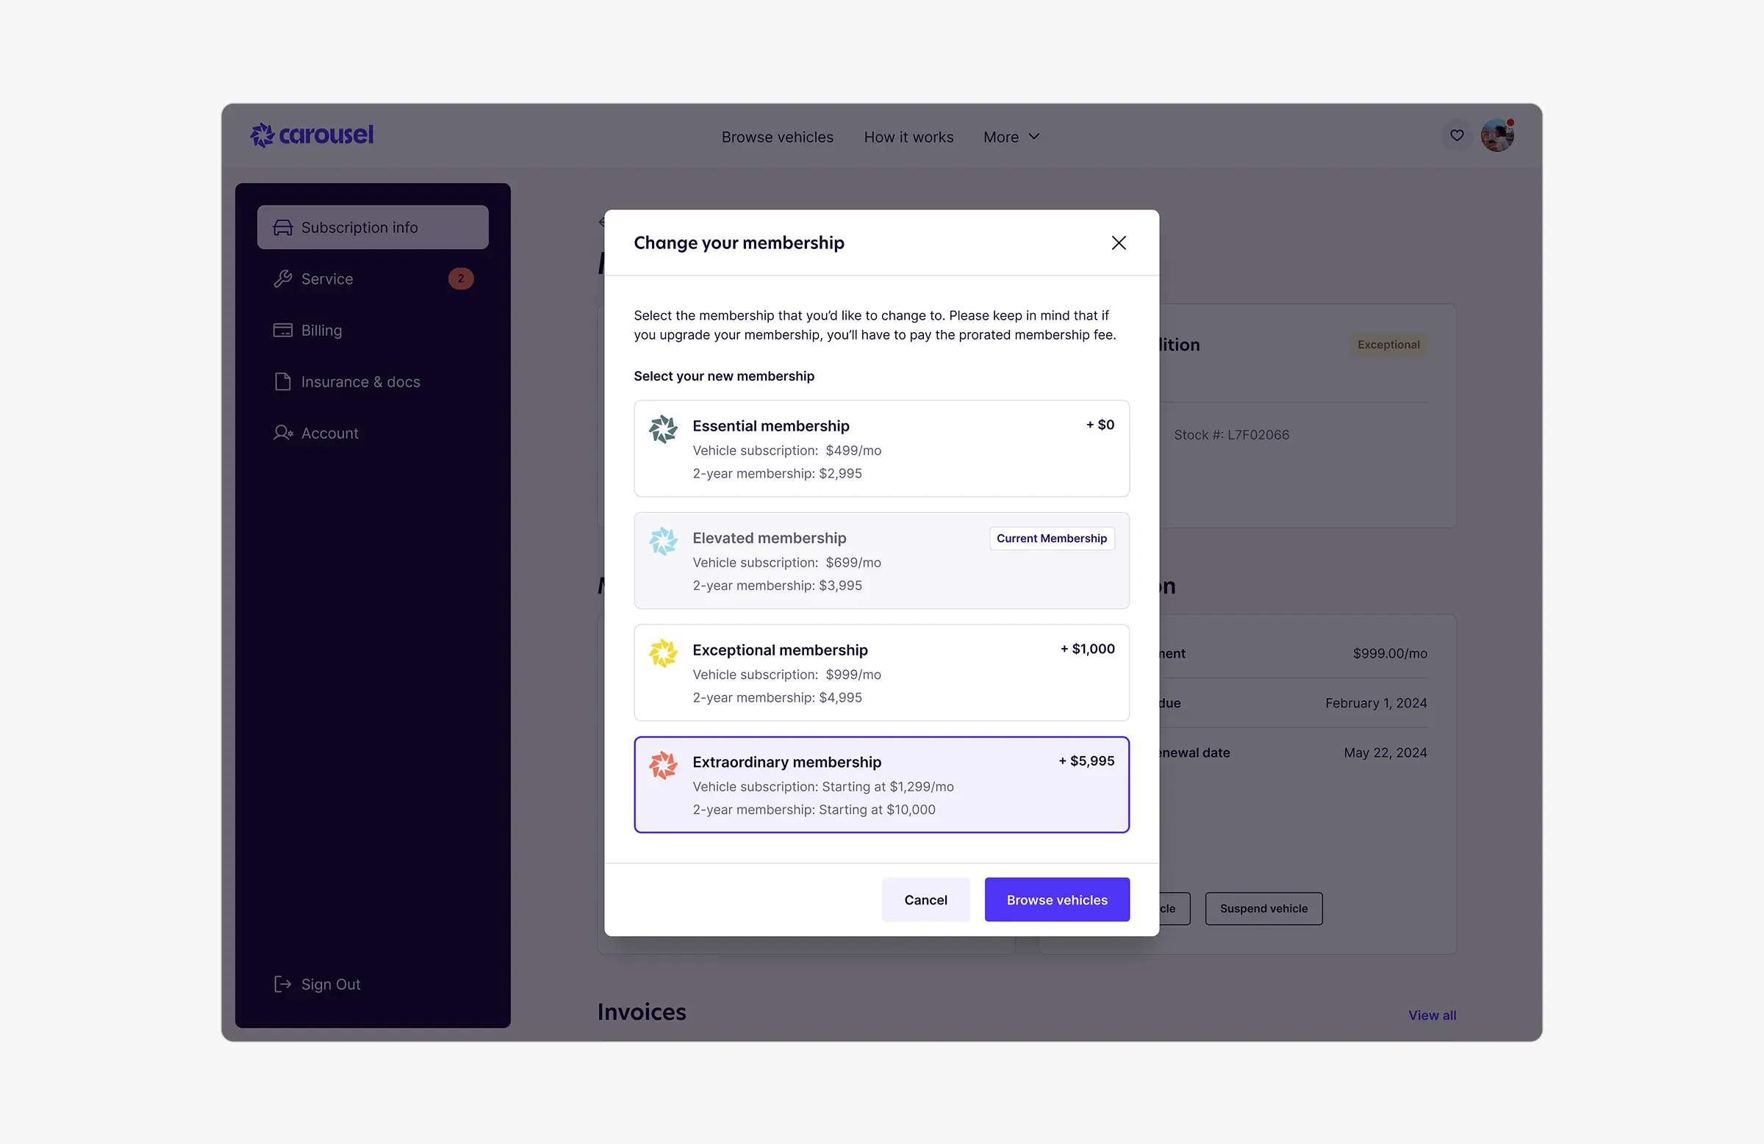Screen dimensions: 1764x1144
Task: Choose the Elevated current membership card
Action: [881, 561]
